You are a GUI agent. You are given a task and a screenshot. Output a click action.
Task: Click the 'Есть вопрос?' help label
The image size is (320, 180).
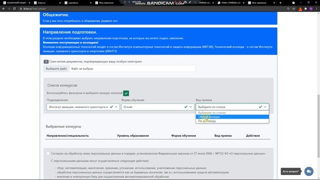click(290, 171)
